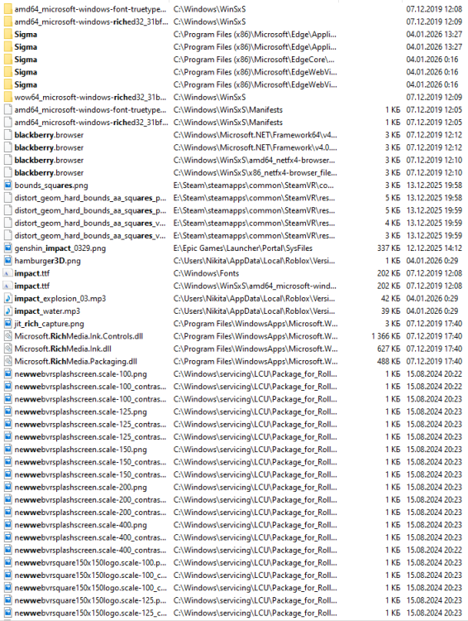Select the newwebvrsquare150x150logo.scale-125.p... file name

click(x=90, y=600)
